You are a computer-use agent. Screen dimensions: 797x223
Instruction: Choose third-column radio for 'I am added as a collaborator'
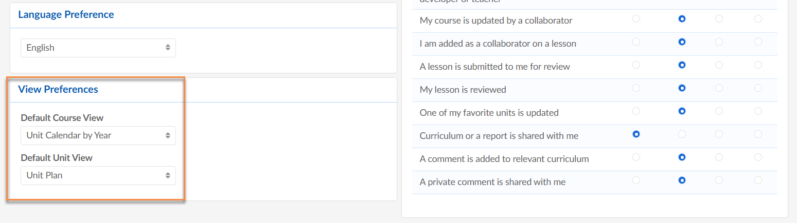coord(719,42)
